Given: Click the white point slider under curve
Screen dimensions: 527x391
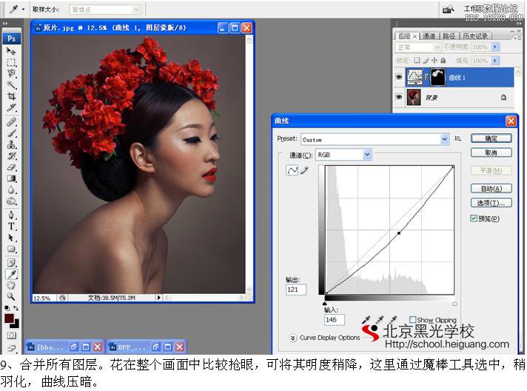Looking at the screenshot, I should point(454,304).
